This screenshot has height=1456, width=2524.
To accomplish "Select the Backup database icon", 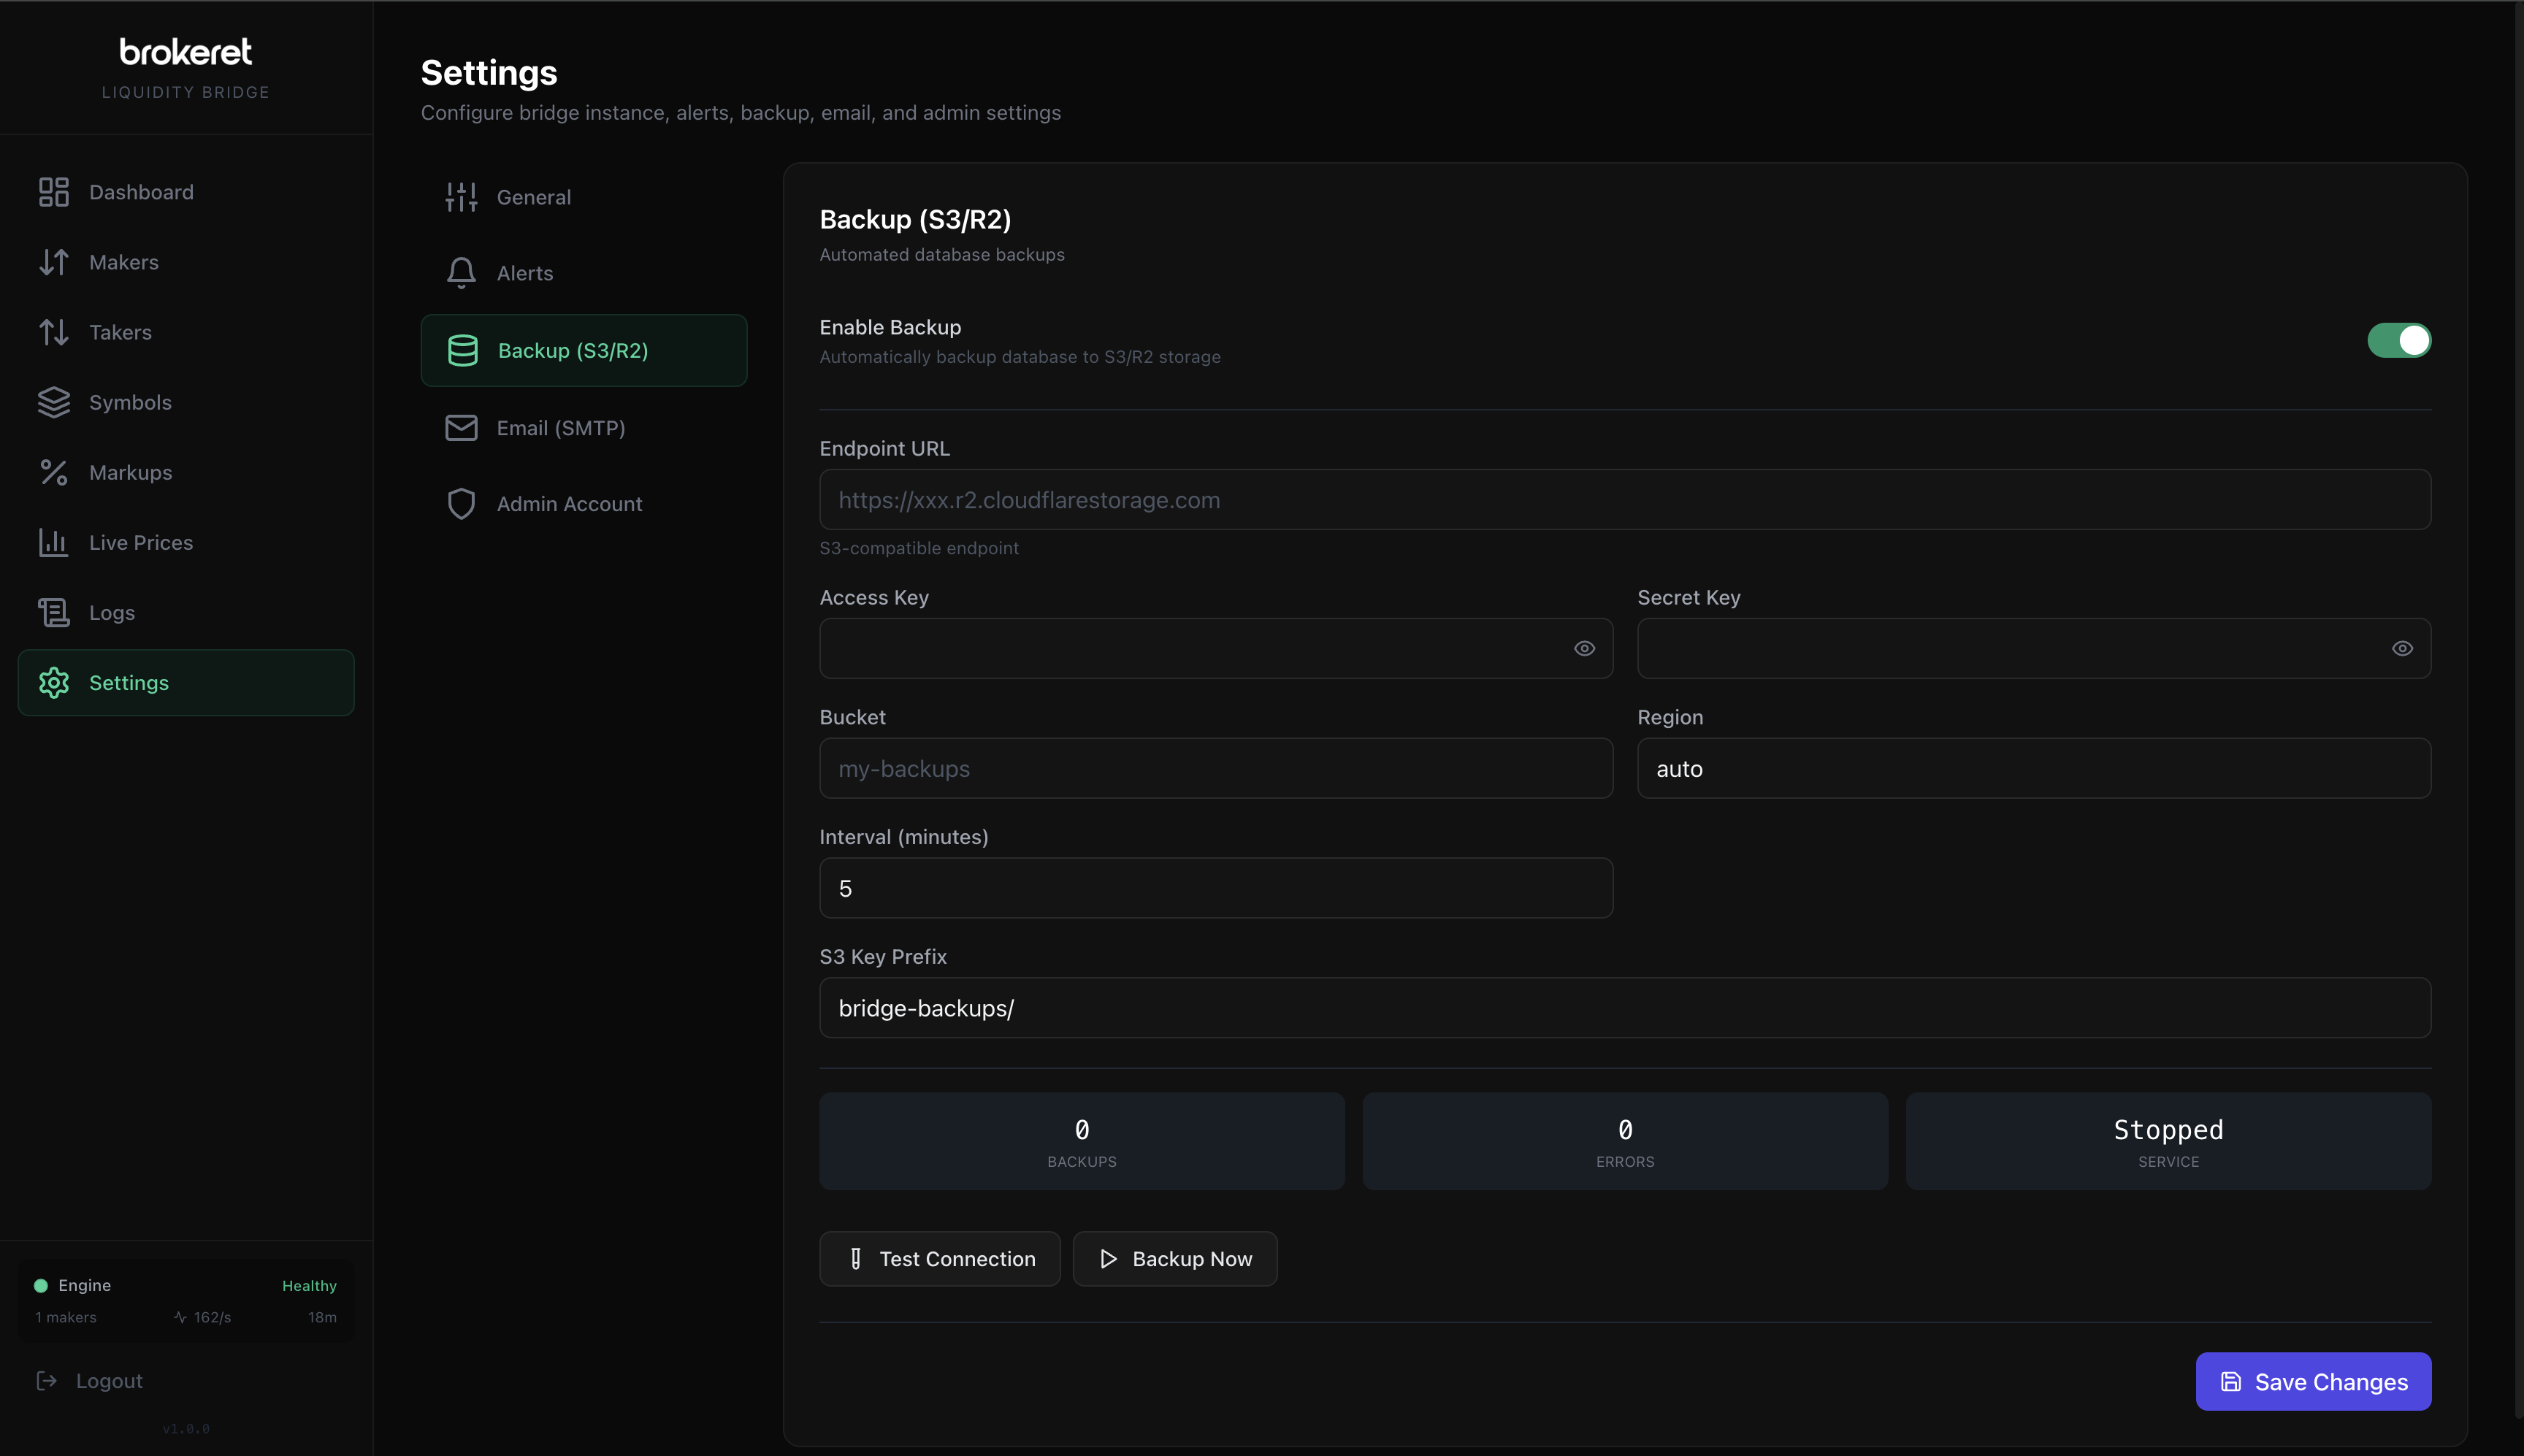I will (461, 350).
